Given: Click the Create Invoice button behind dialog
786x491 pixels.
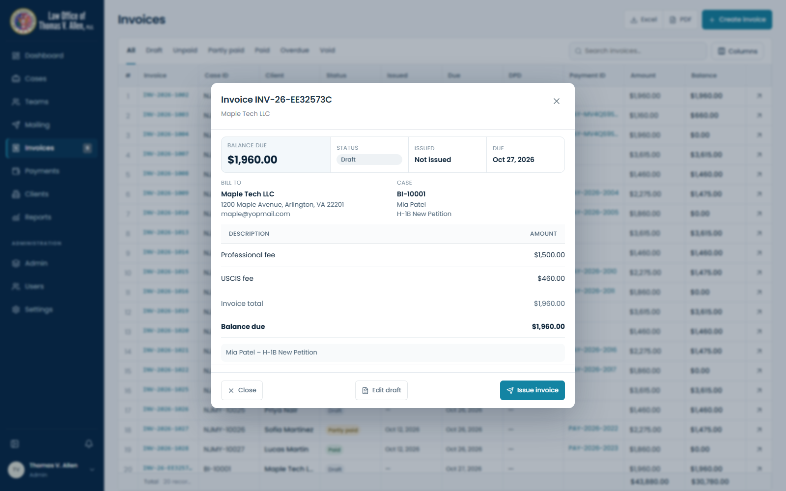Looking at the screenshot, I should tap(737, 20).
